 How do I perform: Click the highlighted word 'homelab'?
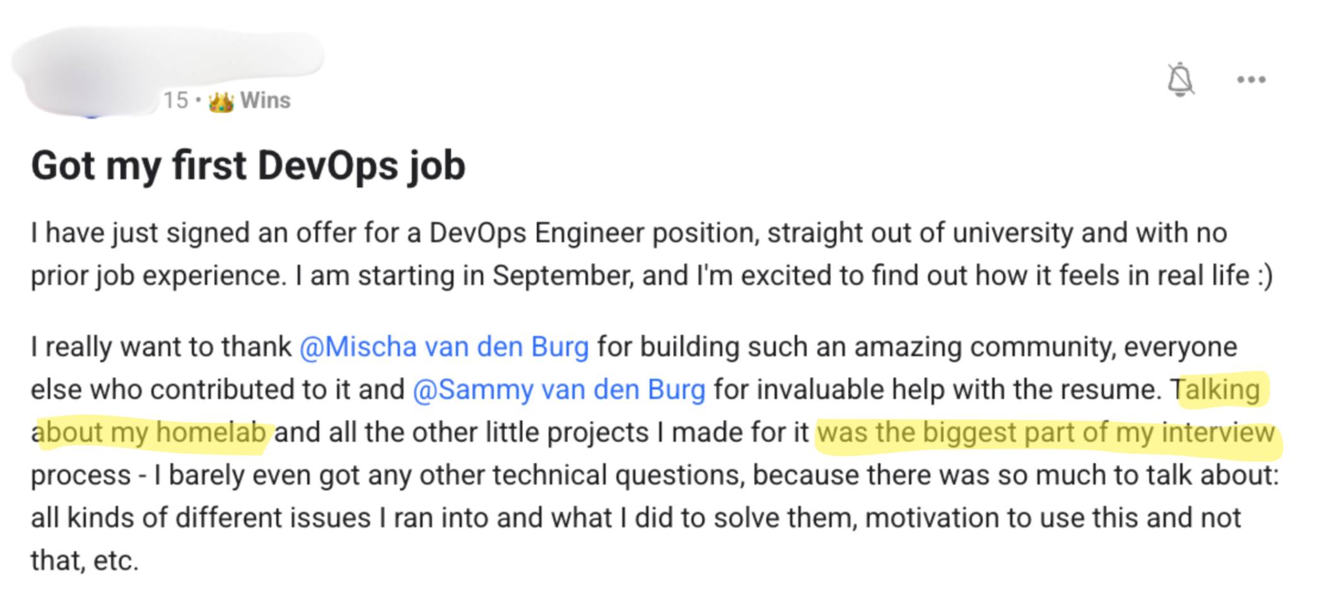point(211,432)
